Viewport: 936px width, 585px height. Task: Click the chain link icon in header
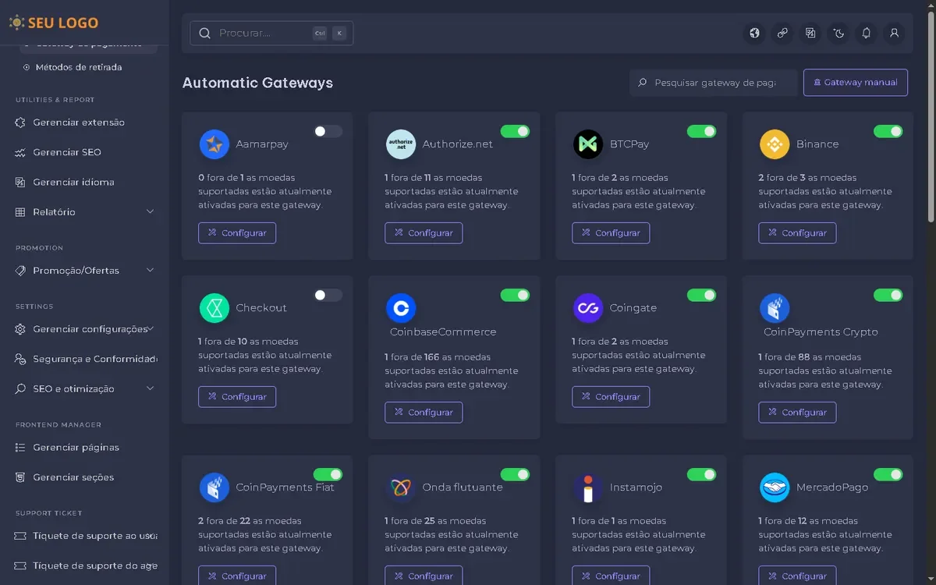coord(782,33)
